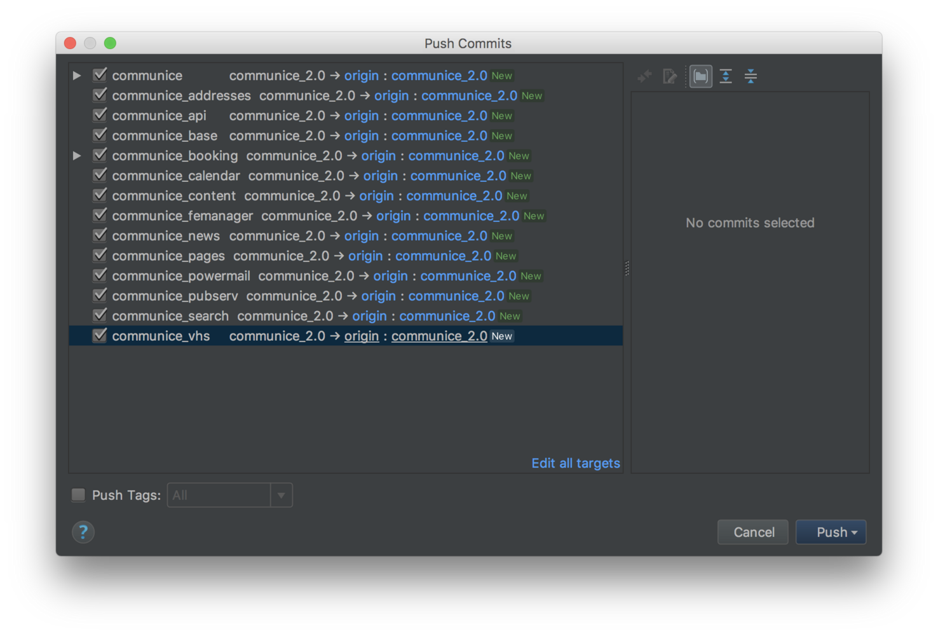The height and width of the screenshot is (636, 938).
Task: Uncheck the communice_api repository checkbox
Action: 100,115
